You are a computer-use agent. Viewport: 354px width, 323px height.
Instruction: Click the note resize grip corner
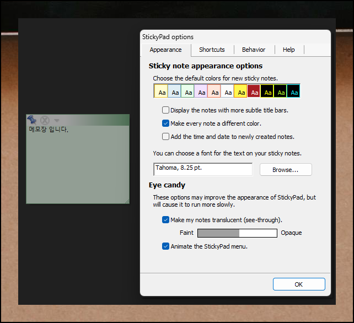tap(127, 201)
